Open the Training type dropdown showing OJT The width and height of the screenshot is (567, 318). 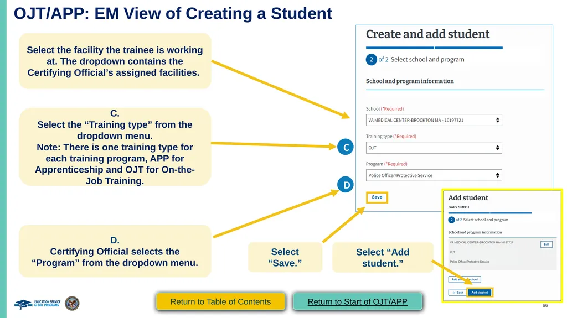434,148
